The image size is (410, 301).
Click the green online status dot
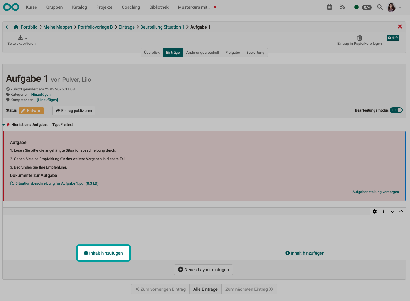pyautogui.click(x=356, y=7)
